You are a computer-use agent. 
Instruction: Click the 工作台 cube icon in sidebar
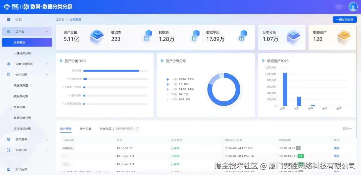(x=9, y=31)
